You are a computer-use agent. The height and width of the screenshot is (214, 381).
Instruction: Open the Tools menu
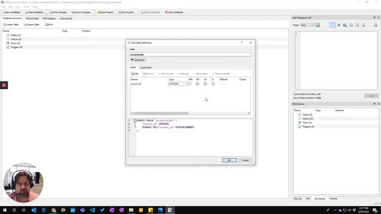[x=26, y=7]
